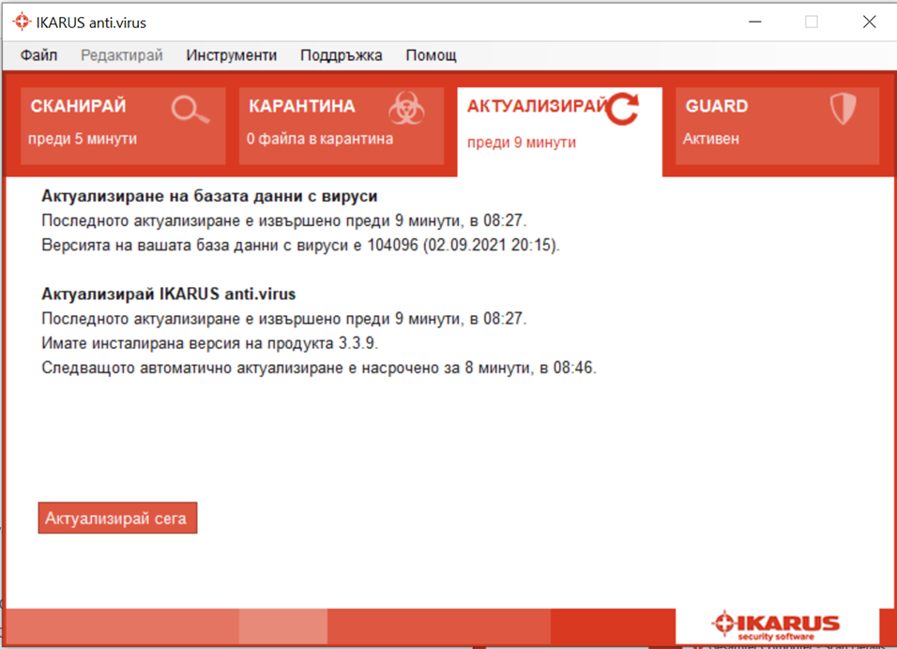
Task: Click the disabled maximize window button
Action: (812, 22)
